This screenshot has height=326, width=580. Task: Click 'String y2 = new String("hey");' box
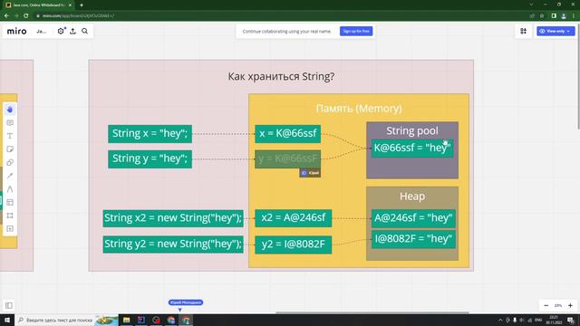[x=173, y=244]
